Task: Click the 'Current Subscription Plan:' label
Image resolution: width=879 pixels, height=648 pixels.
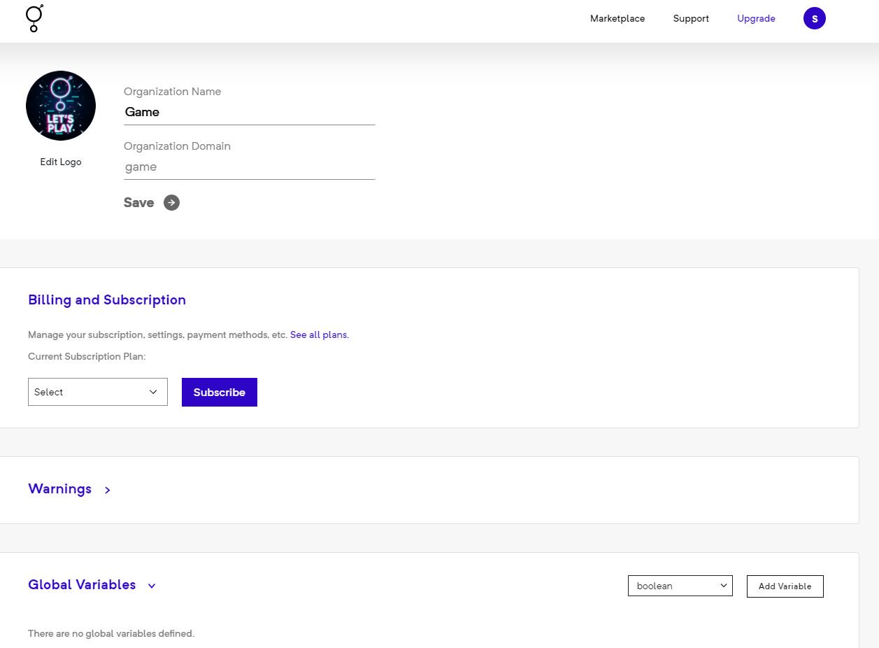Action: pos(87,356)
